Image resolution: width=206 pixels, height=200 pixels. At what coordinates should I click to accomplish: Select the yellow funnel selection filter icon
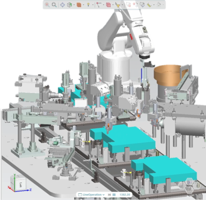tap(118, 5)
